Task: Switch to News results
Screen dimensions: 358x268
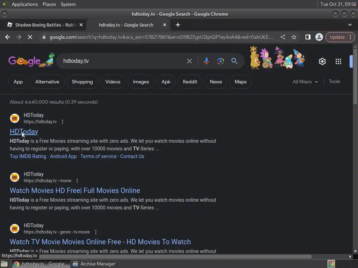Action: click(216, 82)
